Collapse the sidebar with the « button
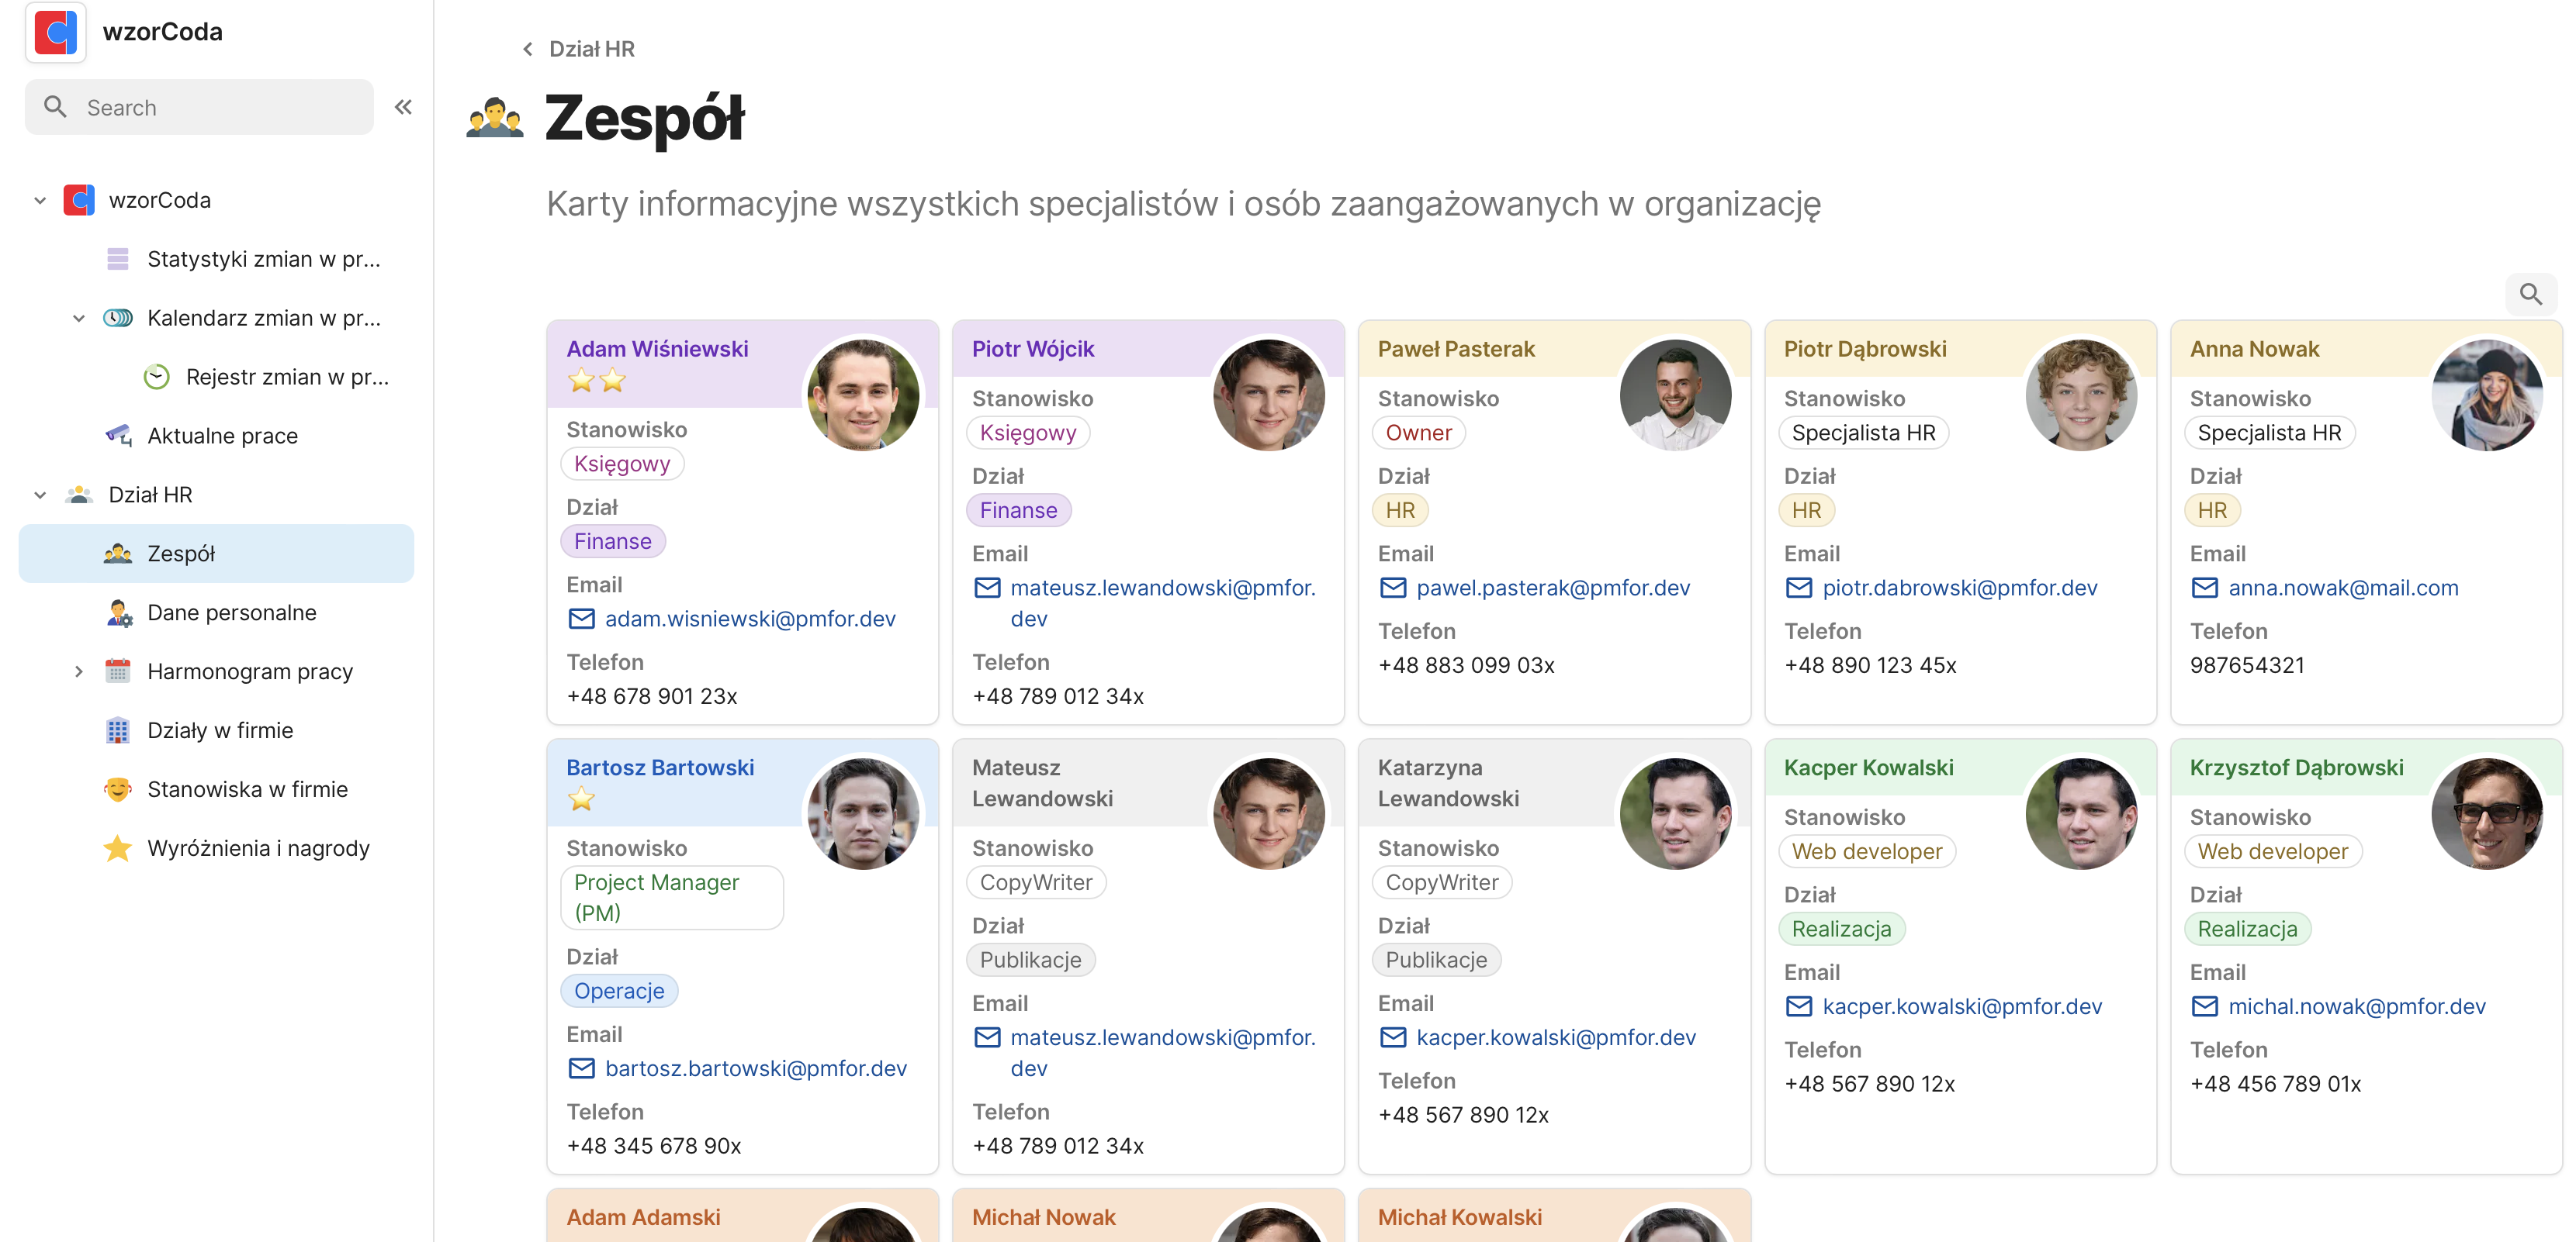2576x1242 pixels. pos(403,106)
